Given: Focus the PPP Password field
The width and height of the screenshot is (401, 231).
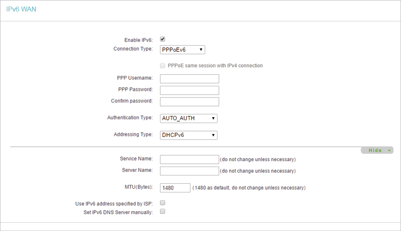Looking at the screenshot, I should pyautogui.click(x=189, y=90).
